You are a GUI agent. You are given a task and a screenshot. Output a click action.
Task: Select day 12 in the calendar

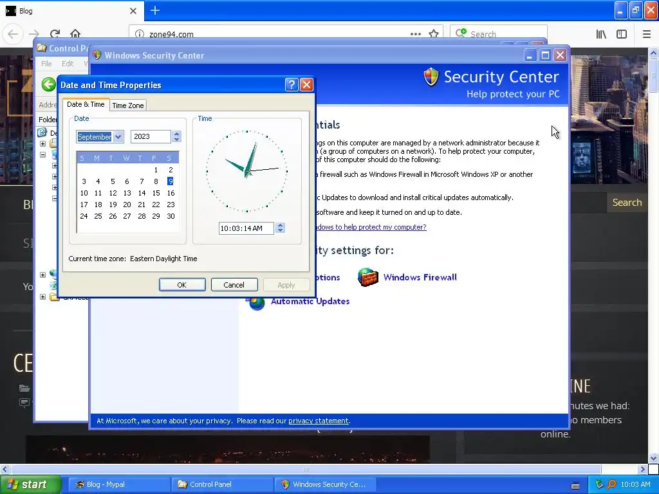[x=113, y=193]
